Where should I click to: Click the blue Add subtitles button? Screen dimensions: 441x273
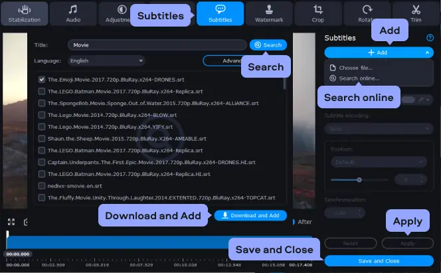[x=377, y=52]
